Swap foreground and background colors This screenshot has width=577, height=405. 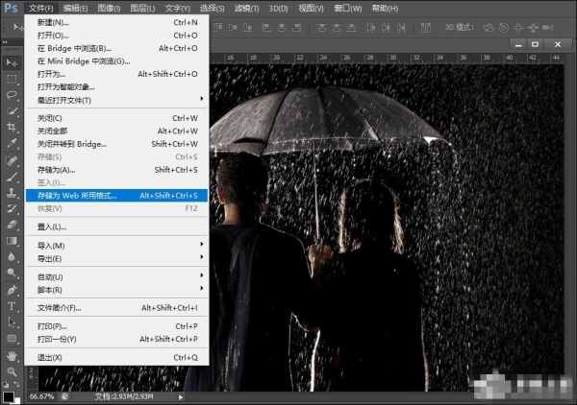point(18,385)
